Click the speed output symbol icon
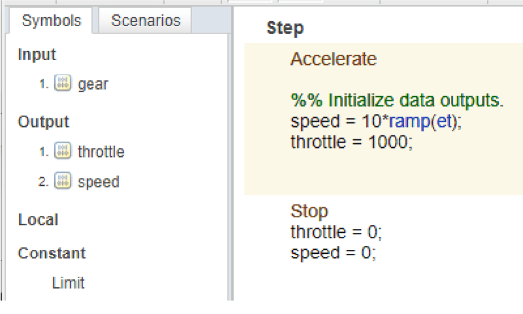The width and height of the screenshot is (523, 314). point(63,181)
